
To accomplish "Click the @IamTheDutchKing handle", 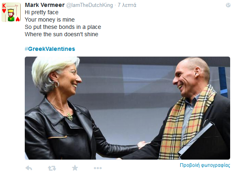I will click(x=89, y=5).
